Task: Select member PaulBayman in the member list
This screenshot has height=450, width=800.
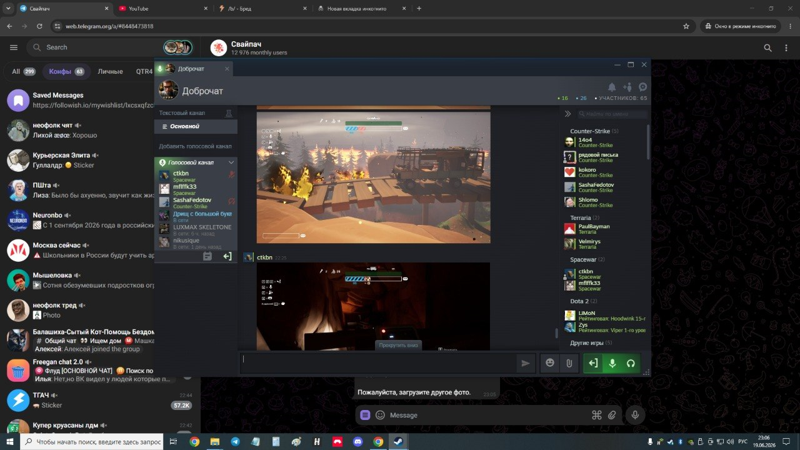Action: [x=604, y=229]
